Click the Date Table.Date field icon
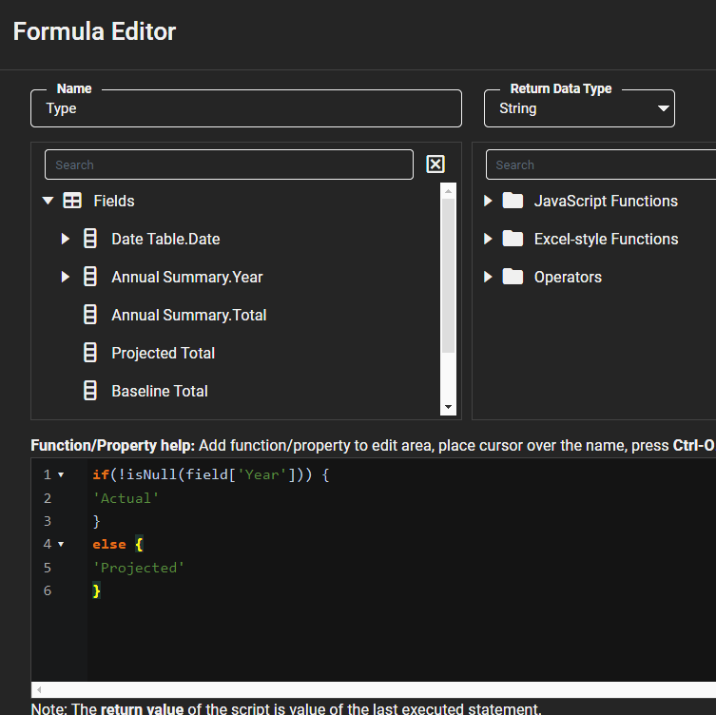 pyautogui.click(x=90, y=239)
